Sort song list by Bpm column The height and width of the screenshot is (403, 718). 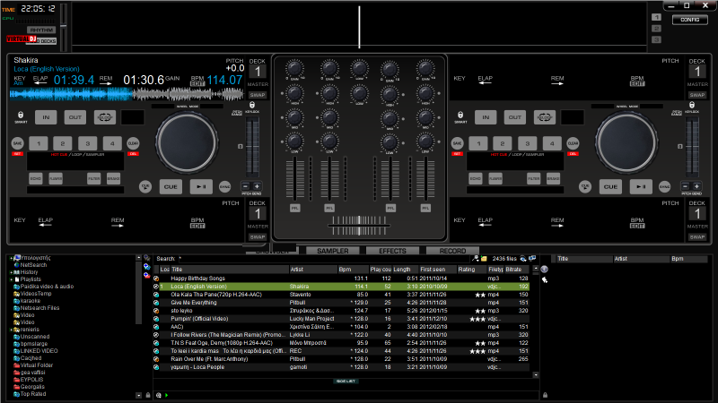point(353,270)
